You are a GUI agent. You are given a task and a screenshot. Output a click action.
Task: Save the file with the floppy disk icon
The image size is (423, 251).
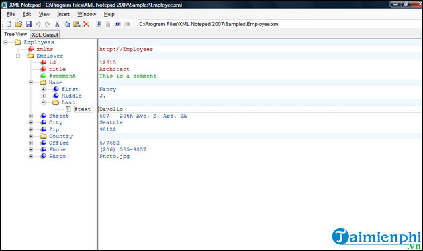pos(28,24)
